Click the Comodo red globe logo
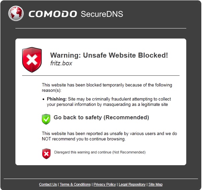The height and width of the screenshot is (190, 203). point(16,13)
